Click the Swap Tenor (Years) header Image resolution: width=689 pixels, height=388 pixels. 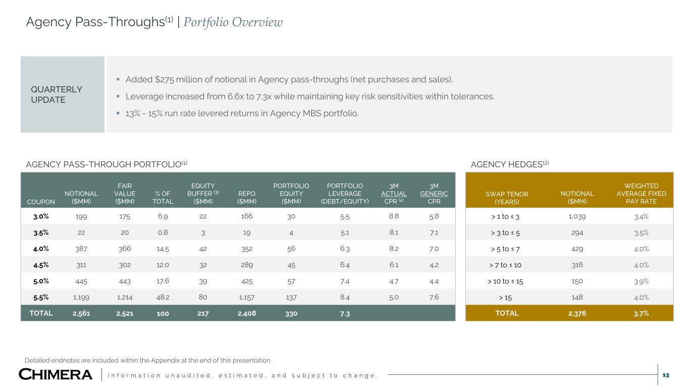[x=507, y=198]
